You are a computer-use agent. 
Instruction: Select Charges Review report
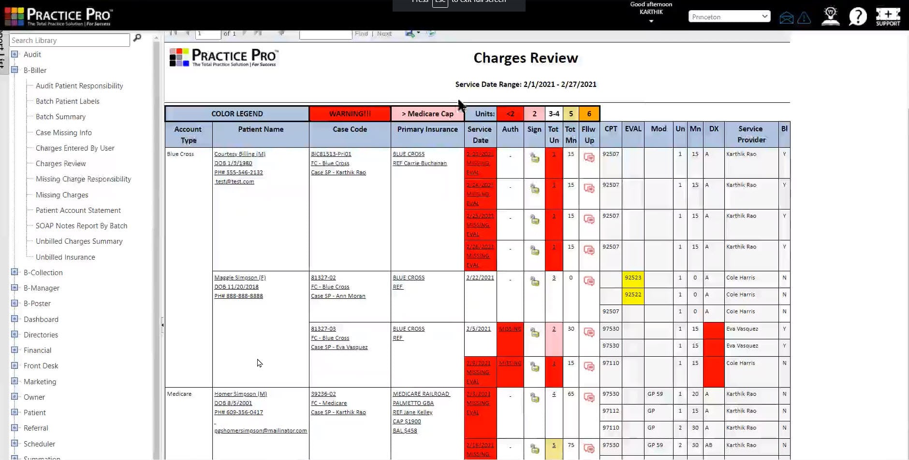[x=60, y=163]
